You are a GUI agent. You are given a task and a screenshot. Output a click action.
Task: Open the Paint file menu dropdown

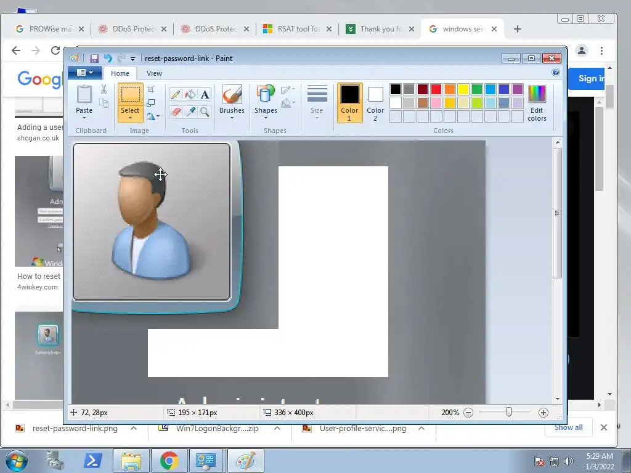85,73
